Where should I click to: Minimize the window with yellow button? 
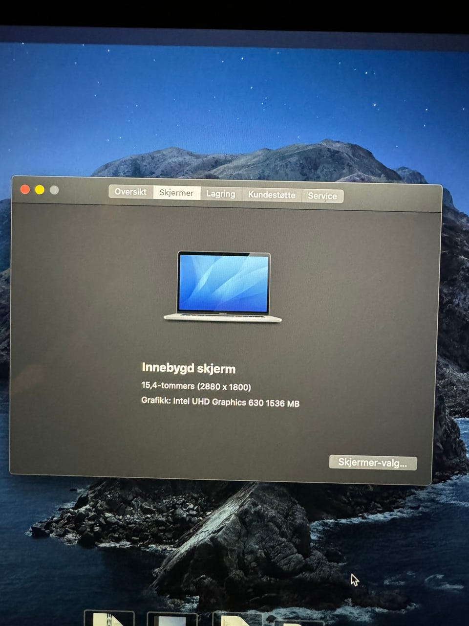(40, 190)
